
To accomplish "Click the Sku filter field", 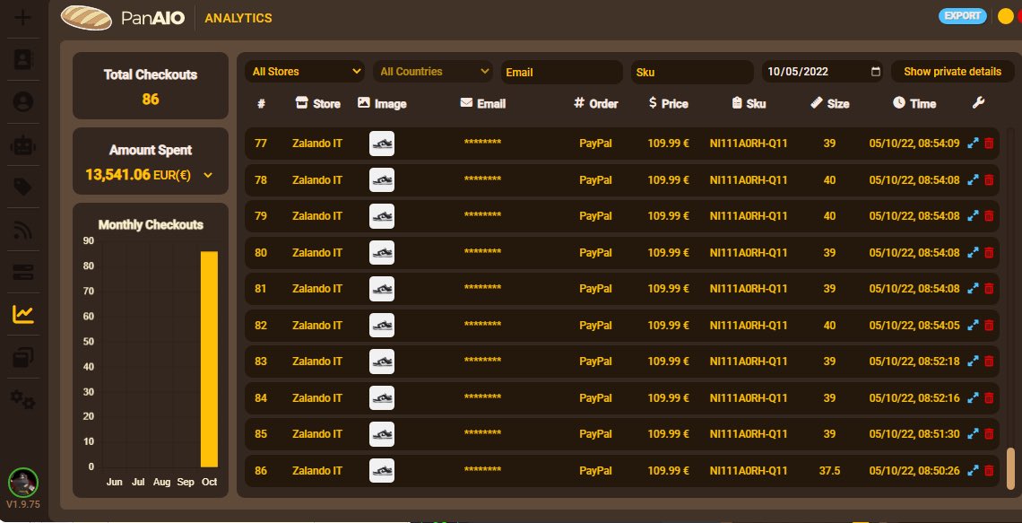I will (692, 73).
